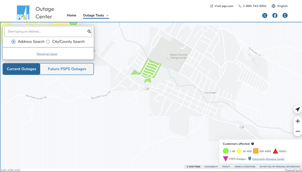Select the City/County Search radio button
Image resolution: width=302 pixels, height=172 pixels.
pos(48,42)
